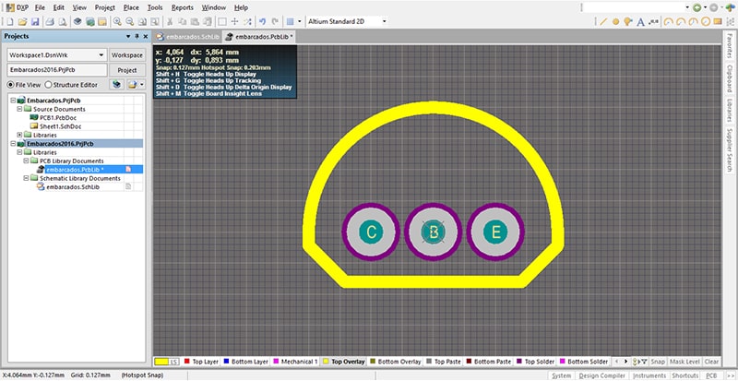Click the Workspace button
The width and height of the screenshot is (738, 381).
pyautogui.click(x=127, y=55)
